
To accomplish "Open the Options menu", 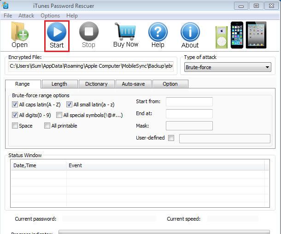I will 50,16.
